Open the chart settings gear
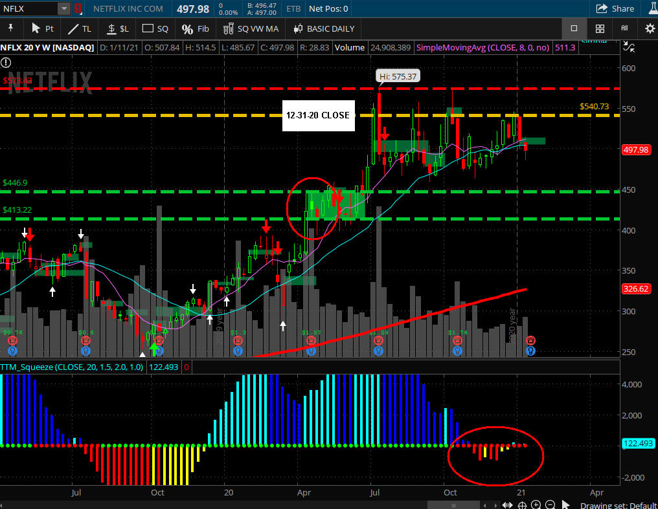Screen dimensions: 658x509 pos(650,28)
